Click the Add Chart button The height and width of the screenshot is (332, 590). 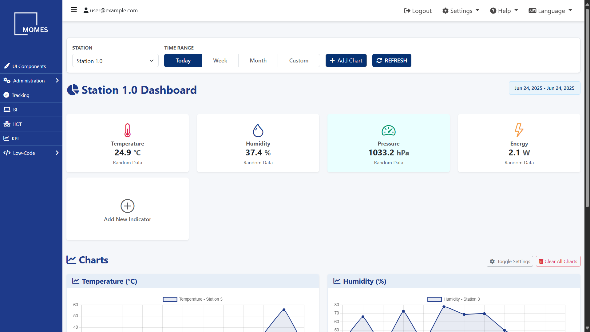[x=346, y=61]
